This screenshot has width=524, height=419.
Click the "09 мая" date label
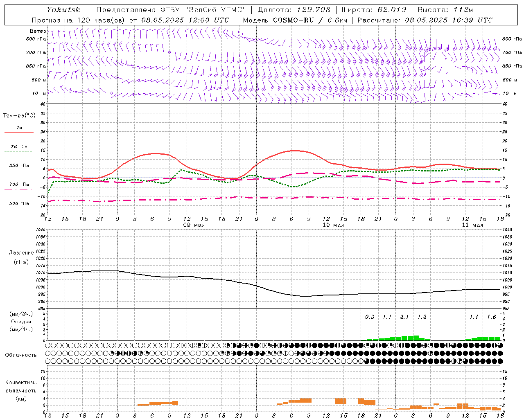pos(194,225)
